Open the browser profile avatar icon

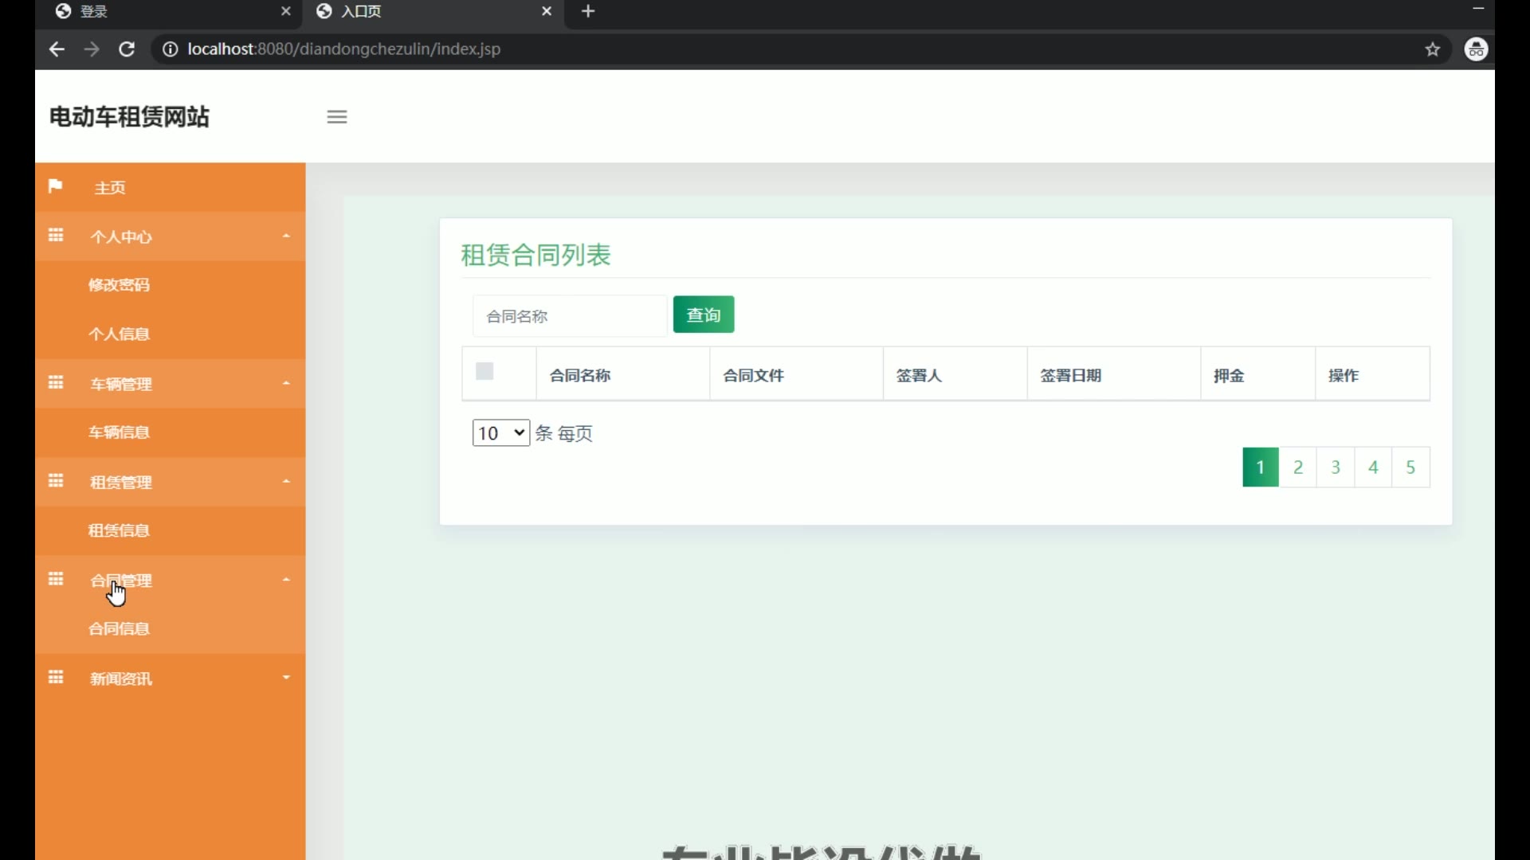(x=1476, y=49)
